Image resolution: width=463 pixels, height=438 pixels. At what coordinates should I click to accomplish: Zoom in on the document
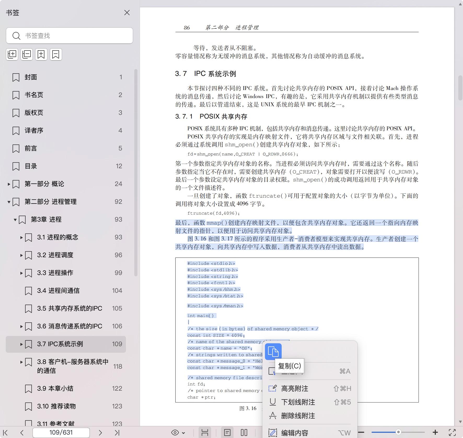(x=435, y=433)
